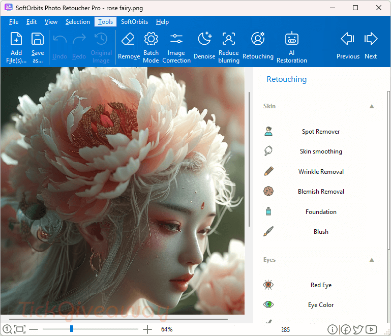Choose the Red Eye label
391x336 pixels.
pyautogui.click(x=321, y=285)
